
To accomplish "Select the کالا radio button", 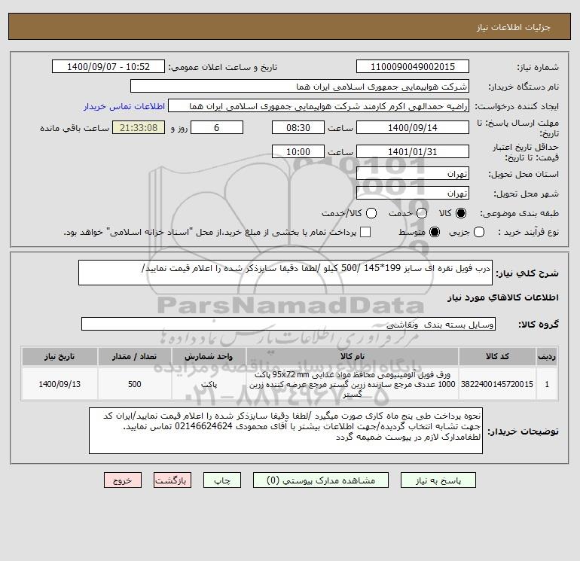I will (x=461, y=213).
